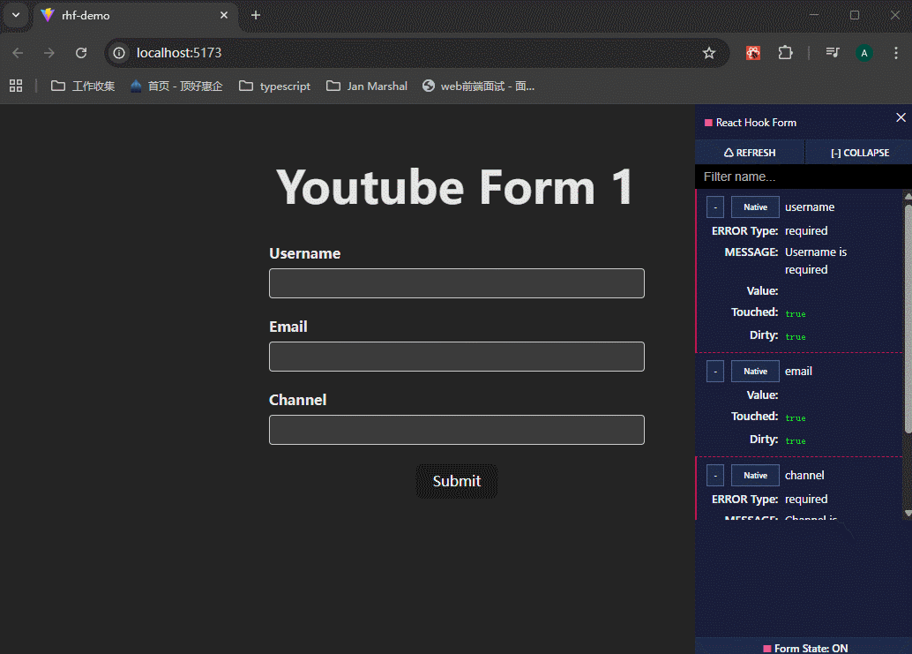Image resolution: width=912 pixels, height=654 pixels.
Task: Click the Native button for channel
Action: point(755,476)
